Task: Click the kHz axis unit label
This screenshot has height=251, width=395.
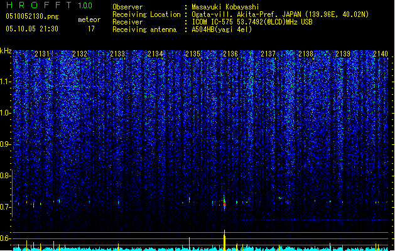Action: (6, 51)
